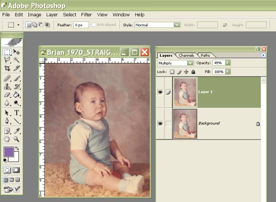Toggle lock all padlock icon

(x=193, y=72)
